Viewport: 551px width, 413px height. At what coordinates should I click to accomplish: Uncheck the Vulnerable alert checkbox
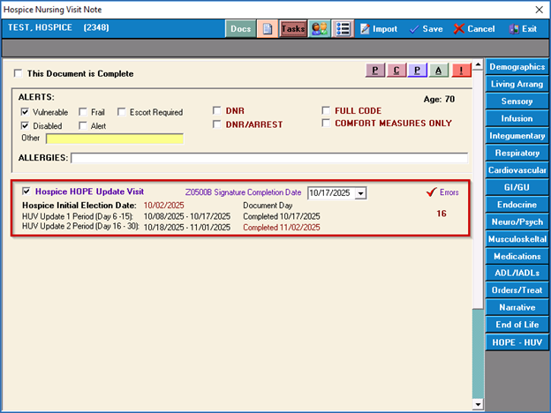tap(26, 112)
